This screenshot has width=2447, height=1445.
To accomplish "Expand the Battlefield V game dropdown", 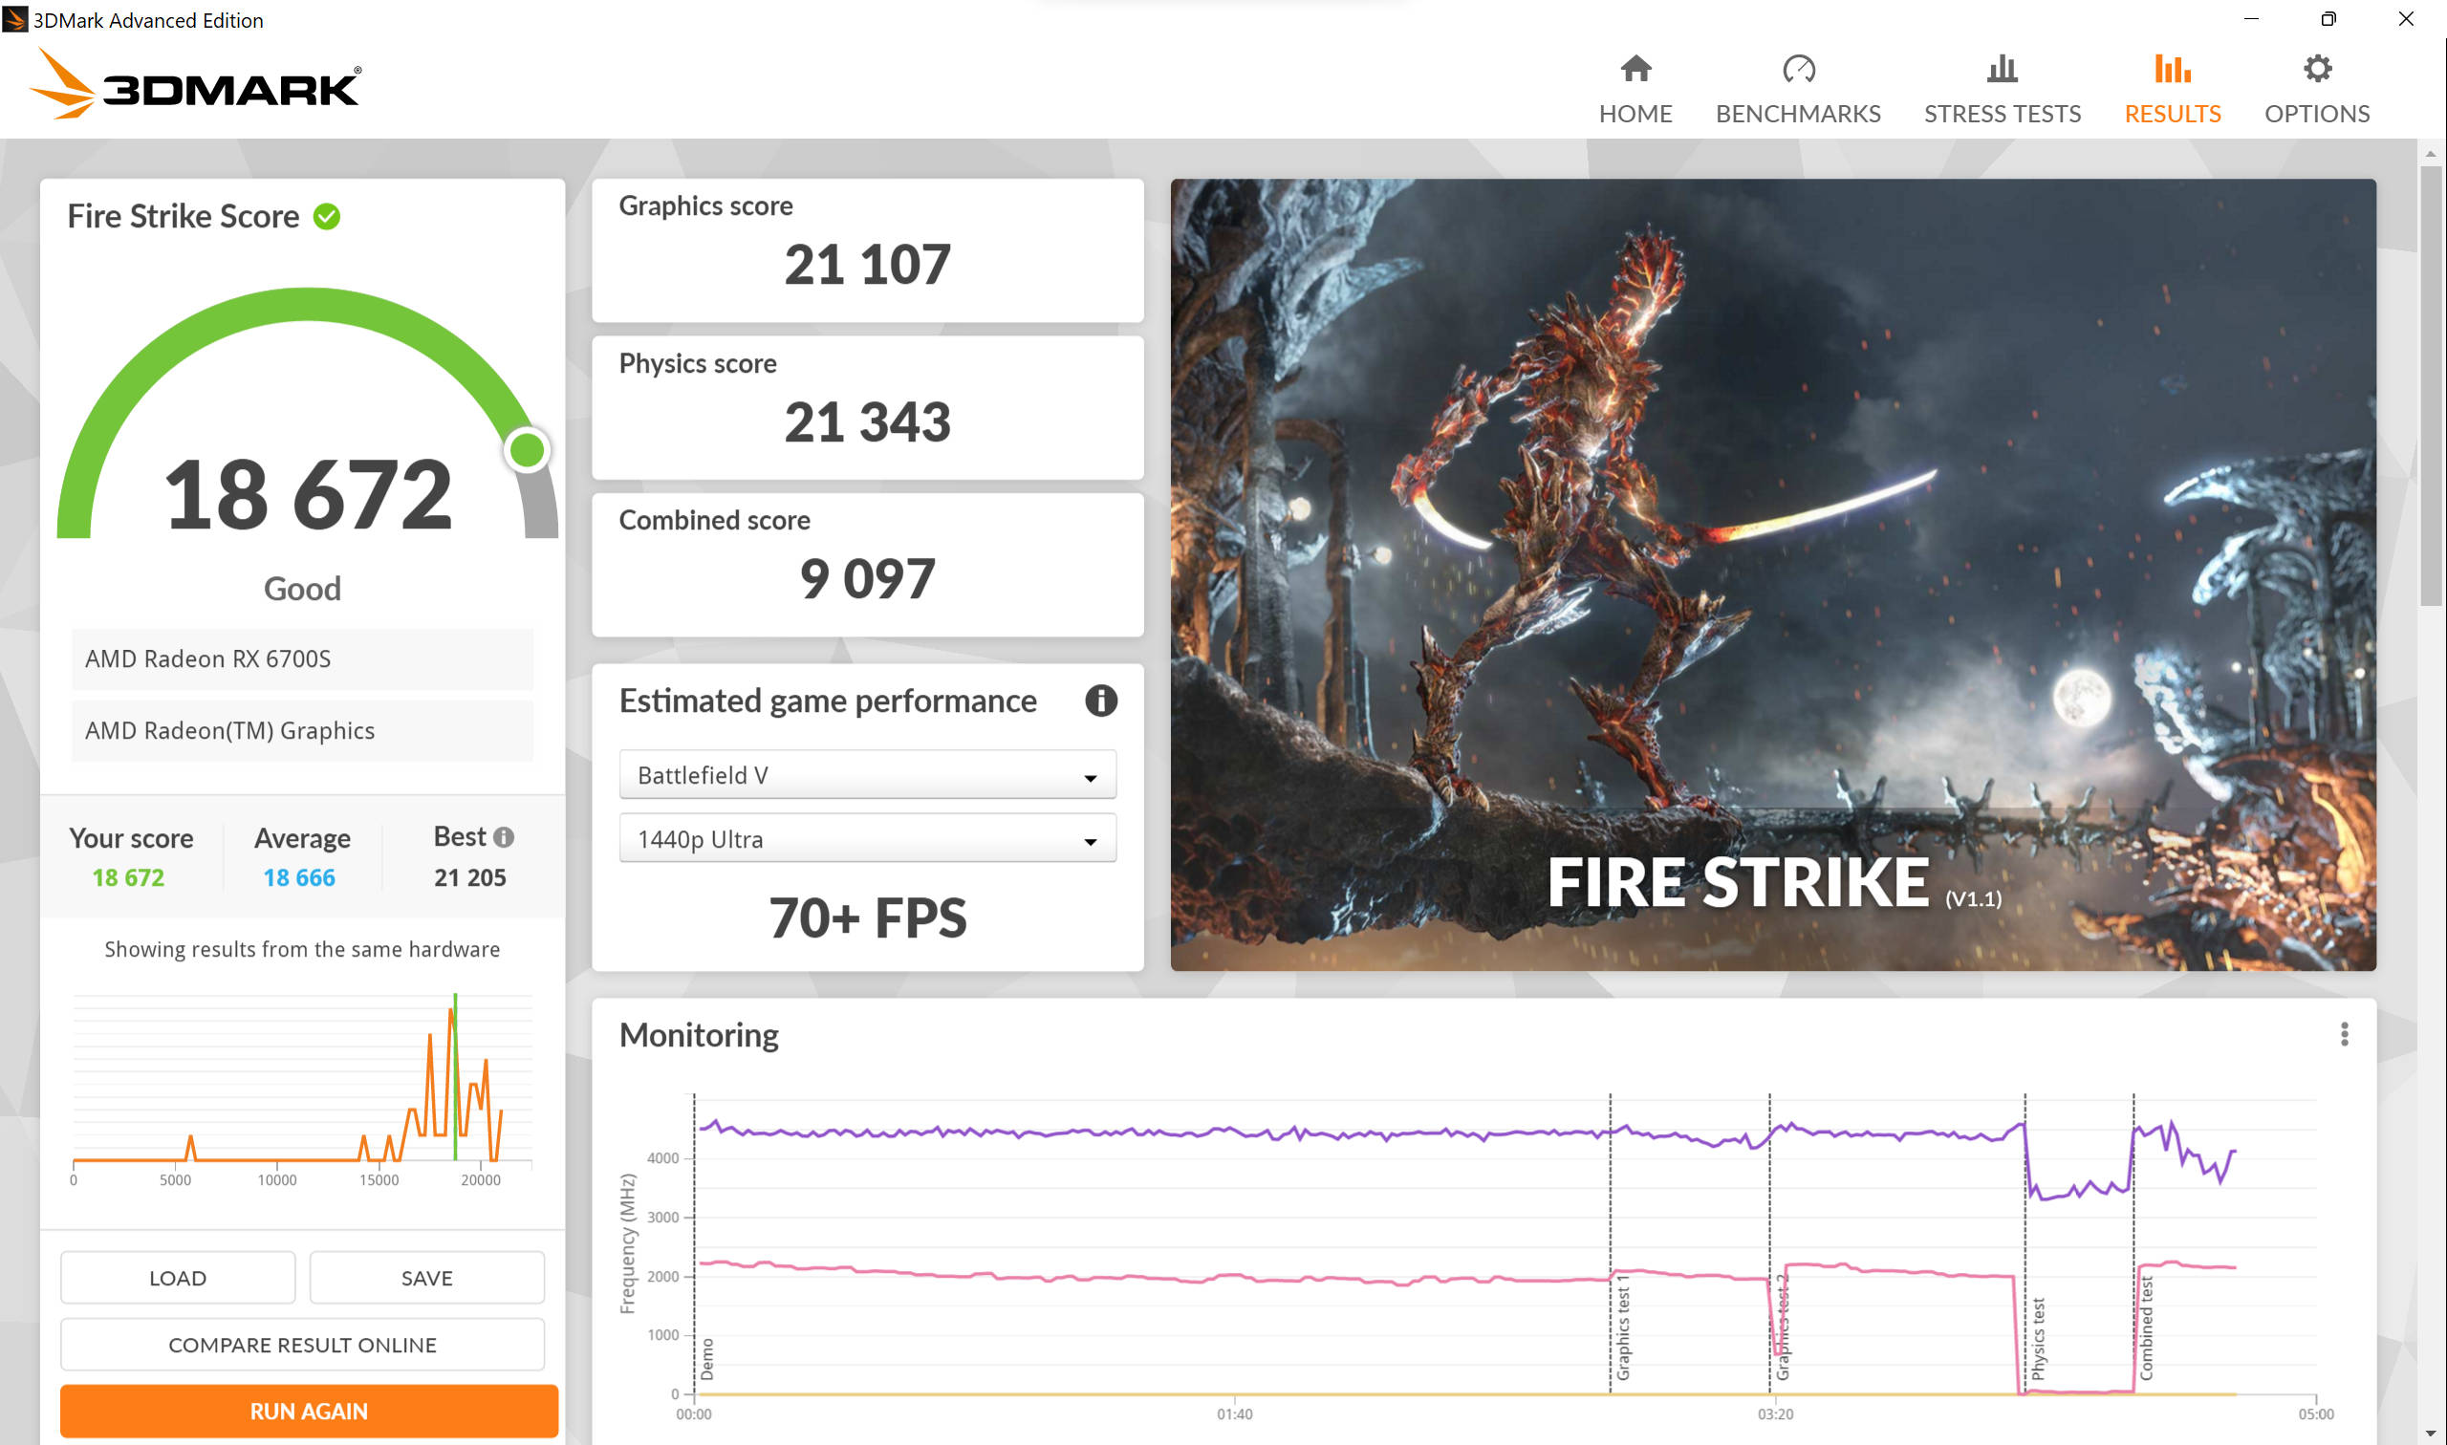I will coord(867,776).
